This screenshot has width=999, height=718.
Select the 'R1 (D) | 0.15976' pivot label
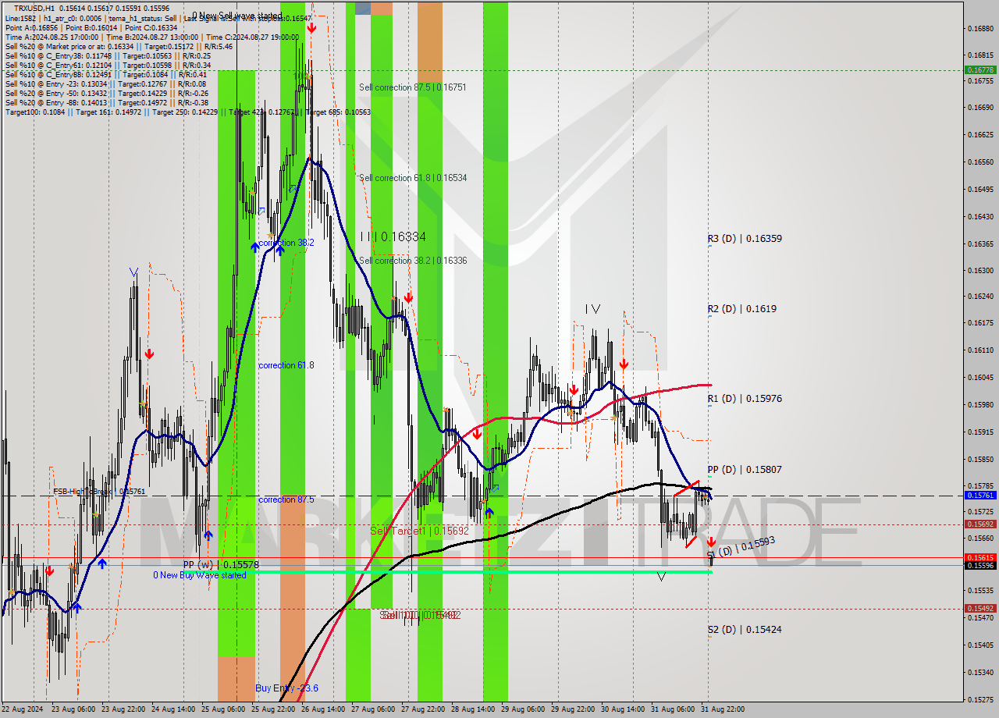point(745,399)
